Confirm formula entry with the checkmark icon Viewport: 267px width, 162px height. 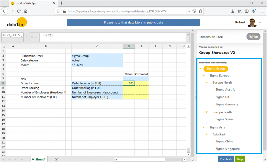point(36,37)
